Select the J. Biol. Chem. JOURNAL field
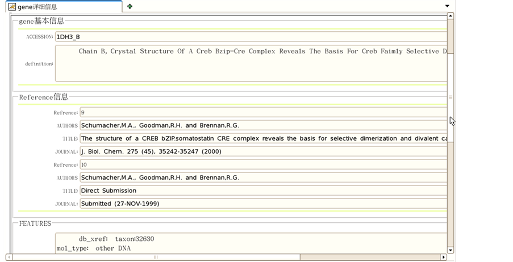 point(261,151)
